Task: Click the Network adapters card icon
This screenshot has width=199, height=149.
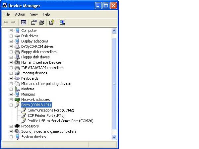Action: 17,100
